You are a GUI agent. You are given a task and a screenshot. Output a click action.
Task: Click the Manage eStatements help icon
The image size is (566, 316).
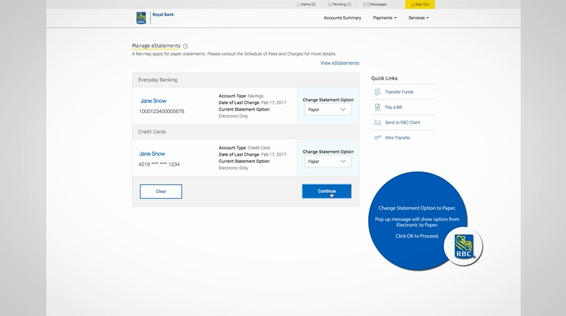pyautogui.click(x=185, y=46)
